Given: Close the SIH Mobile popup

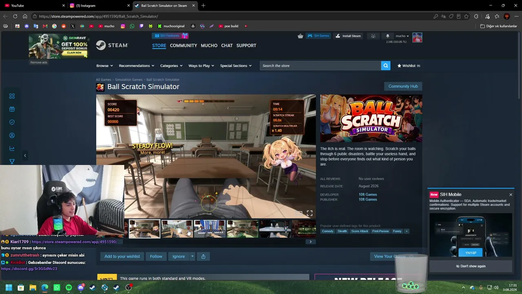Looking at the screenshot, I should pos(511,195).
